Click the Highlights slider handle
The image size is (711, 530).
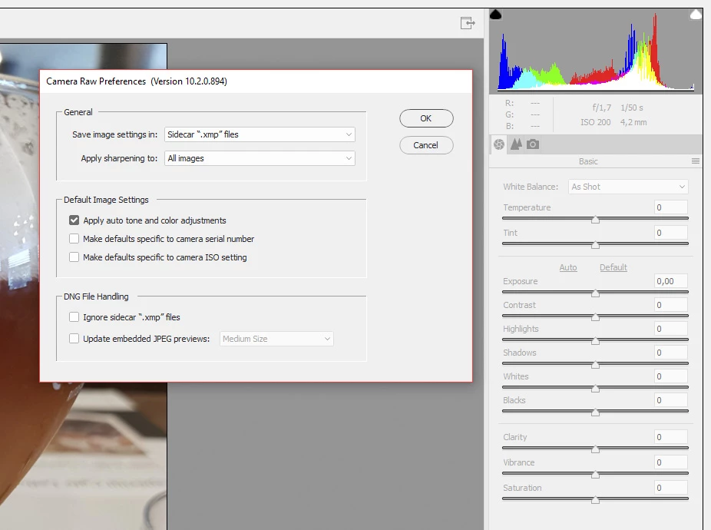coord(595,341)
